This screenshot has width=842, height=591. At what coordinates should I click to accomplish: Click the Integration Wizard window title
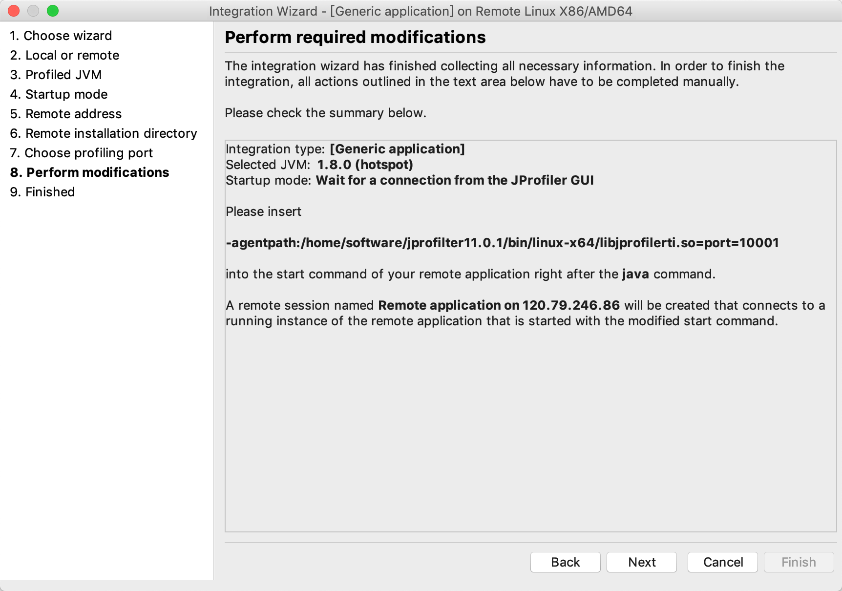(x=421, y=11)
